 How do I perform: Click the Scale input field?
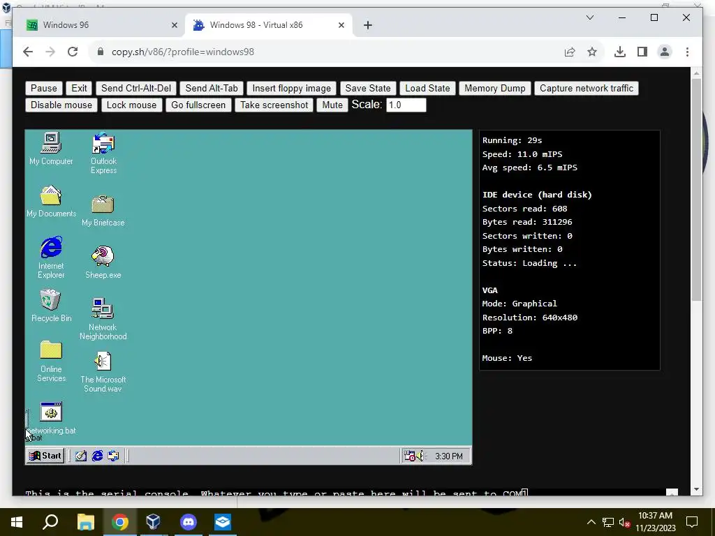coord(406,105)
